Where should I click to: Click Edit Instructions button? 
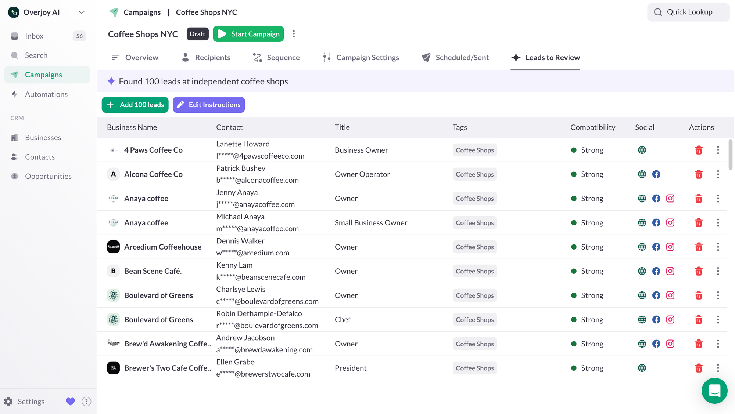tap(209, 105)
